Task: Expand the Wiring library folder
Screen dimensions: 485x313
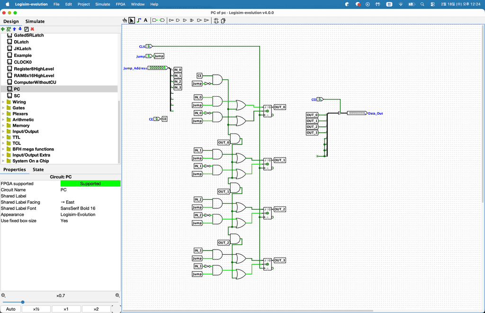Action: tap(3, 102)
